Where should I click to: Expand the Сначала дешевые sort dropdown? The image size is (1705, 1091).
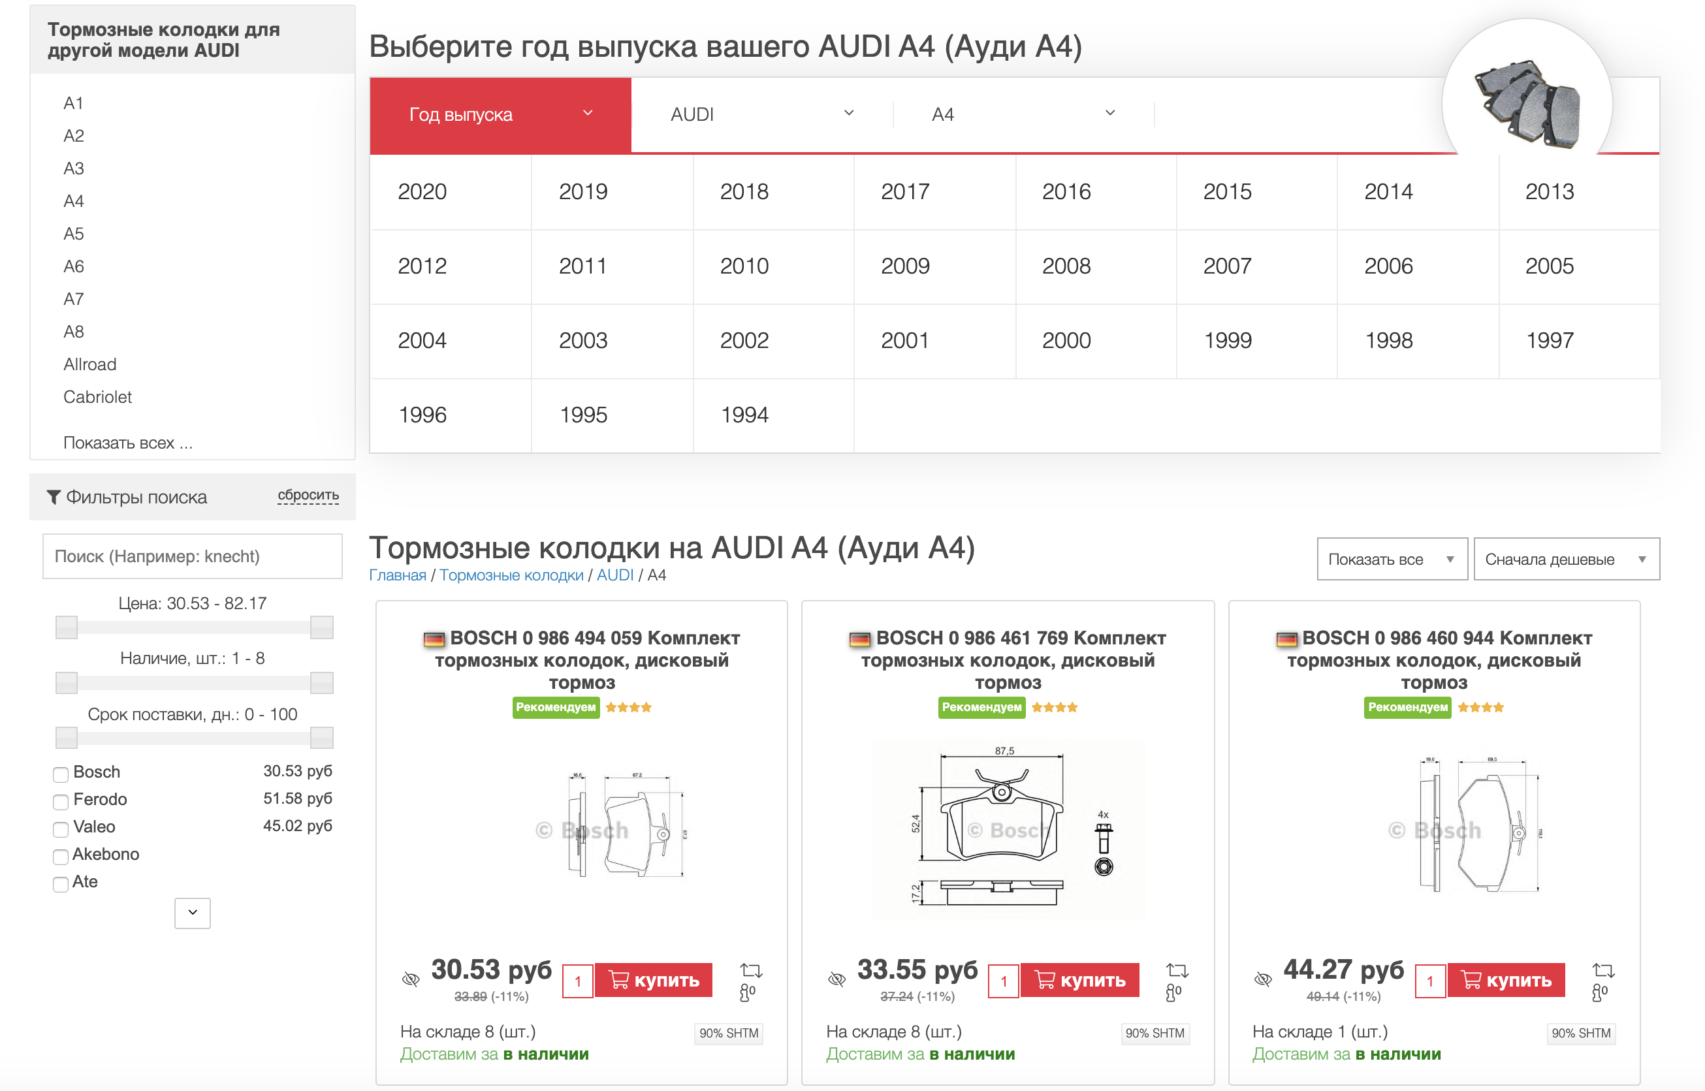tap(1565, 559)
